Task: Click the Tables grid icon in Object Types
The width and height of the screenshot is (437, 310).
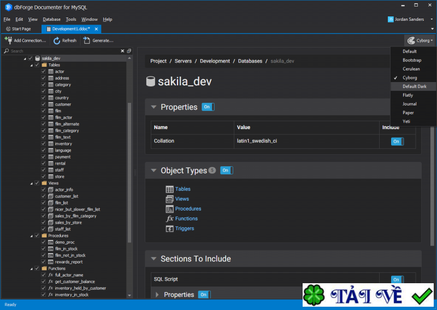Action: coord(170,189)
